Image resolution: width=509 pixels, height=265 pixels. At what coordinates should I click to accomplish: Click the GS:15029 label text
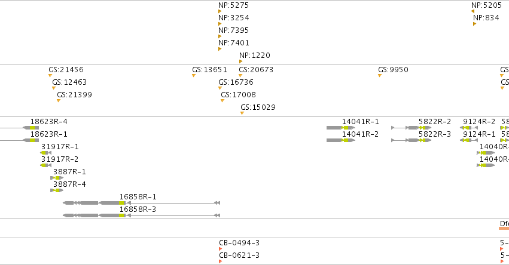point(258,107)
